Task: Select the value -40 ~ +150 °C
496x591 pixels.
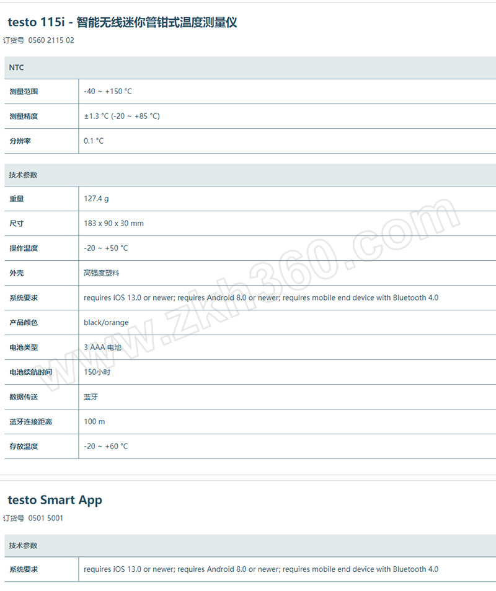Action: [x=108, y=92]
